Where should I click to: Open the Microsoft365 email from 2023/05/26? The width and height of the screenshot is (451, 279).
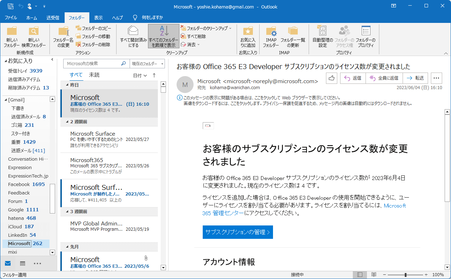(109, 166)
